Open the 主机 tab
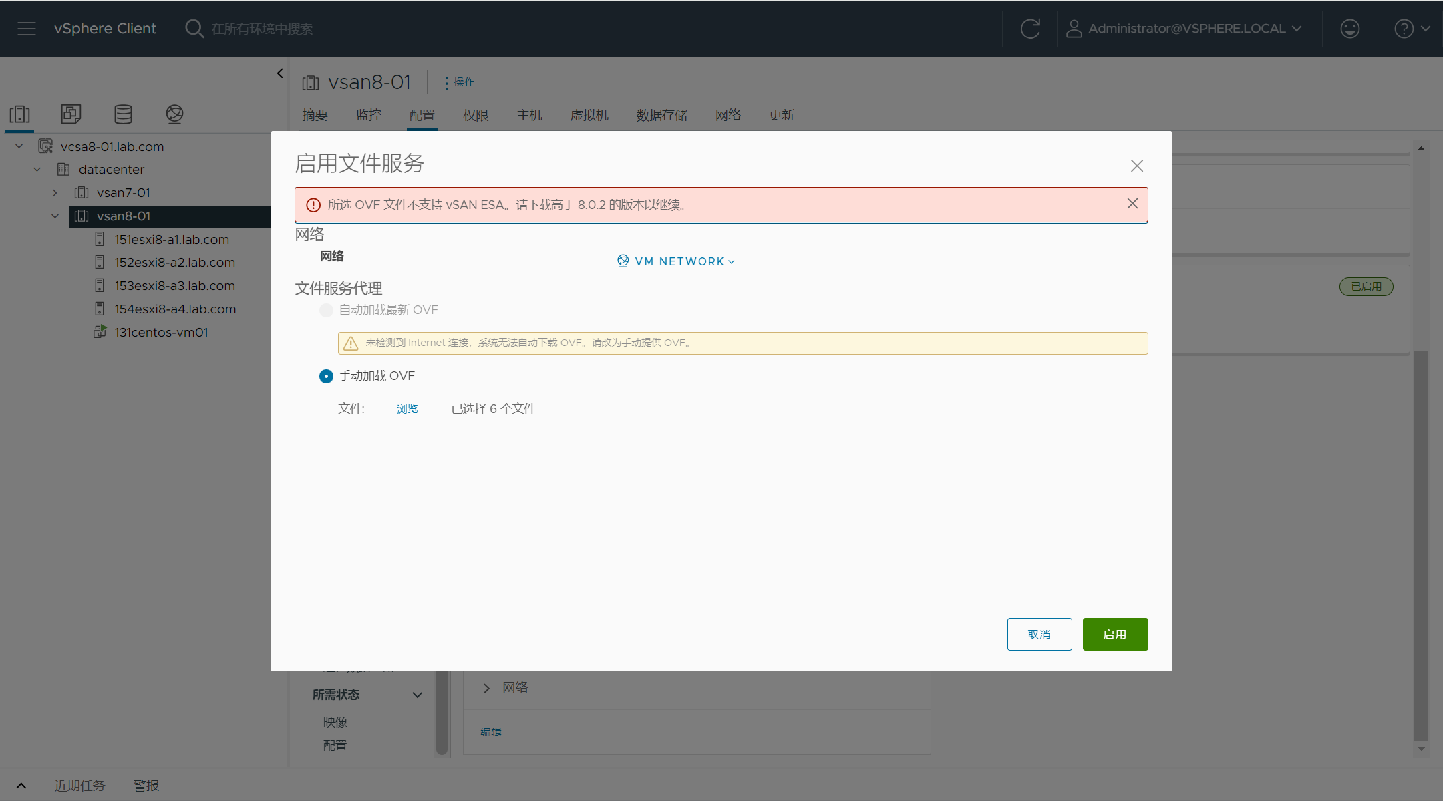 (x=529, y=115)
